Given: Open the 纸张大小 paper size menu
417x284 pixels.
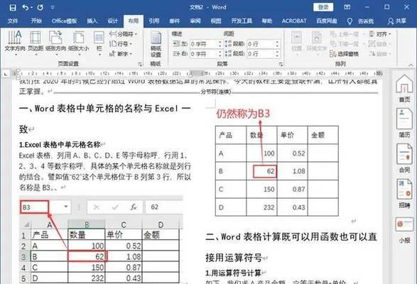Looking at the screenshot, I should [x=78, y=43].
